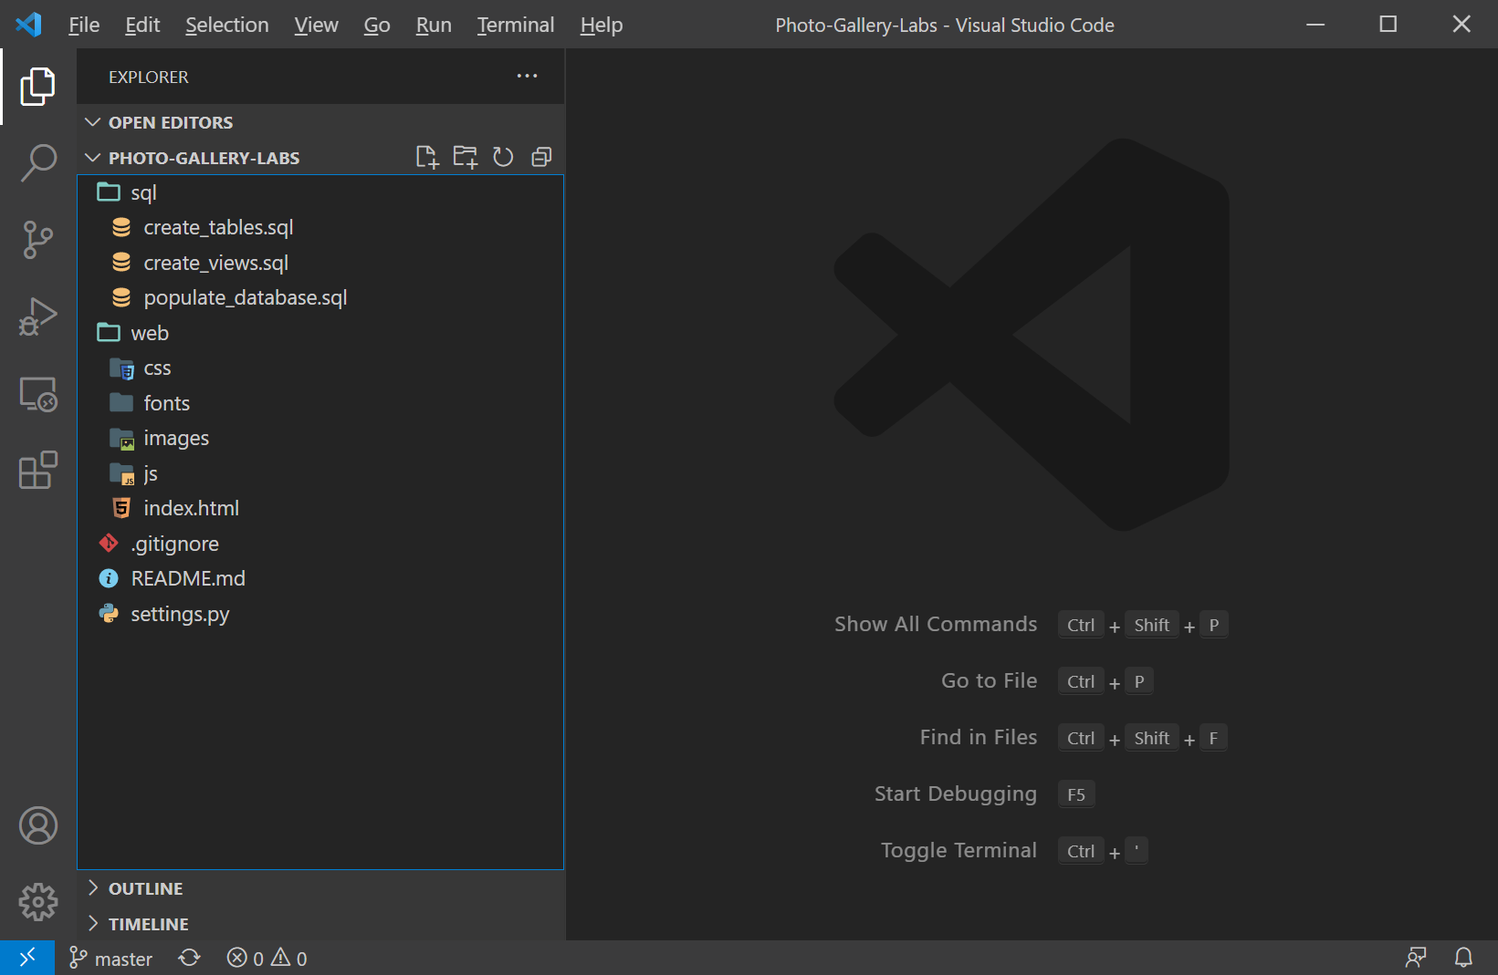Open Views and More Actions menu
This screenshot has height=975, width=1498.
coord(527,77)
